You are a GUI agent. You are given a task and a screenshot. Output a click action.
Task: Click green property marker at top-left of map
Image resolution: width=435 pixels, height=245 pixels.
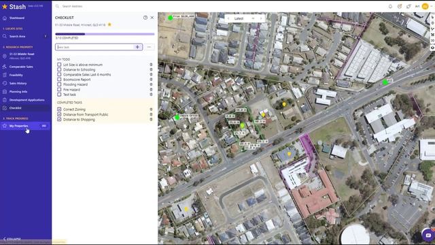click(171, 18)
